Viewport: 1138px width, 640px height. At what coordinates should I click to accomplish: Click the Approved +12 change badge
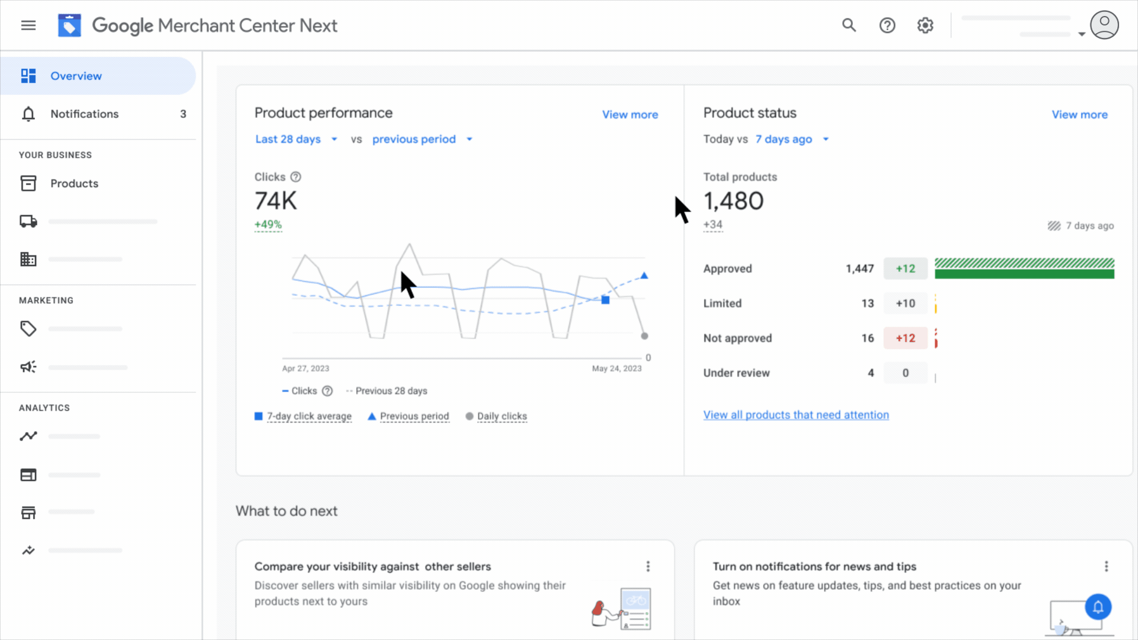click(905, 268)
